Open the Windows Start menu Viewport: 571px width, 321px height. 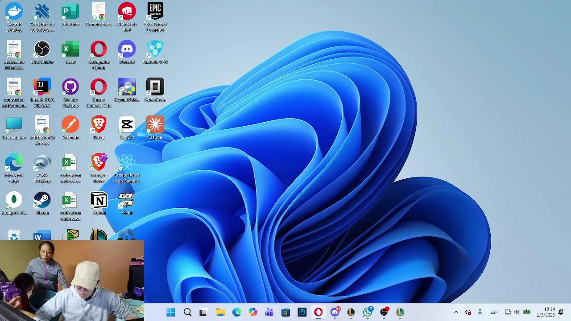pos(171,313)
